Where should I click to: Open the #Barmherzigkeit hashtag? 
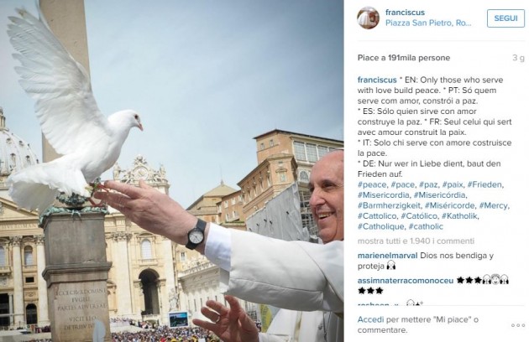[389, 205]
